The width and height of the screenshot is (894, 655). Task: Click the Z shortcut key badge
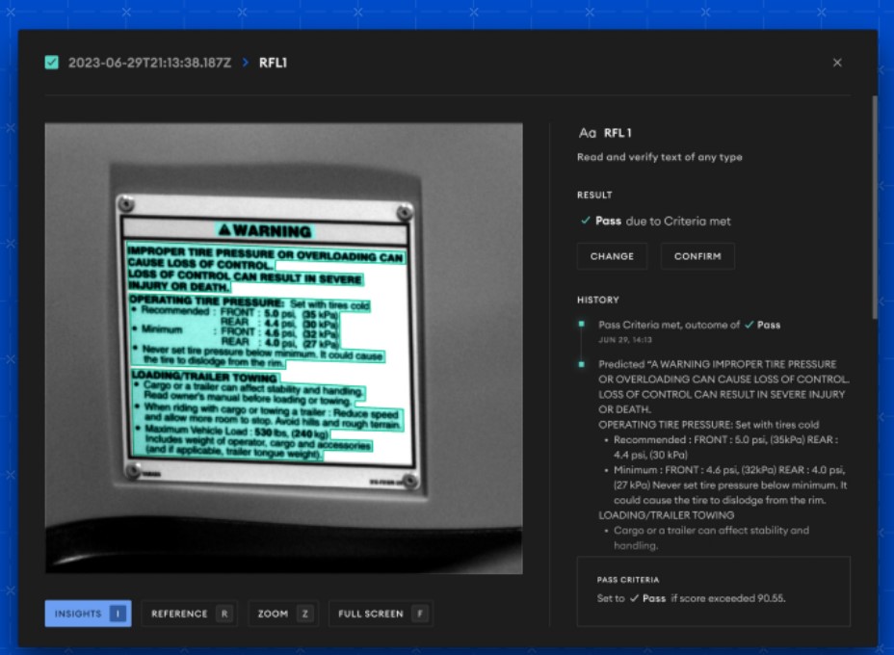[x=305, y=614]
